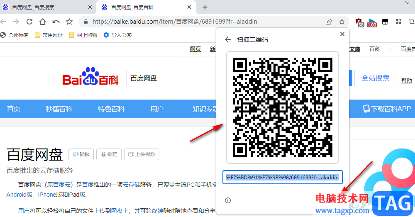Select 首页 in the blue menu bar
This screenshot has width=415, height=217.
[x=14, y=109]
